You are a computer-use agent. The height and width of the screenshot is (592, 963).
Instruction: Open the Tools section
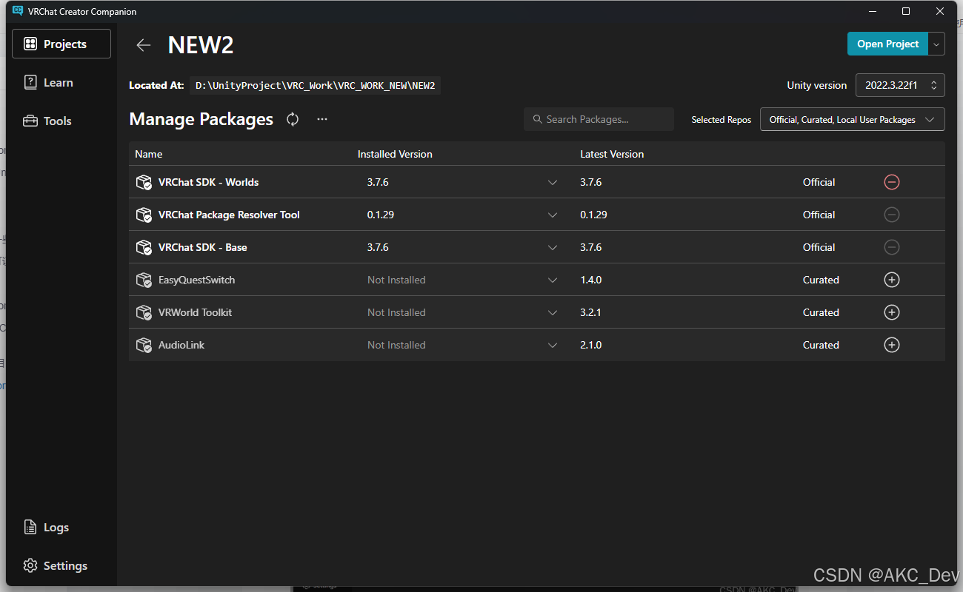(x=61, y=121)
